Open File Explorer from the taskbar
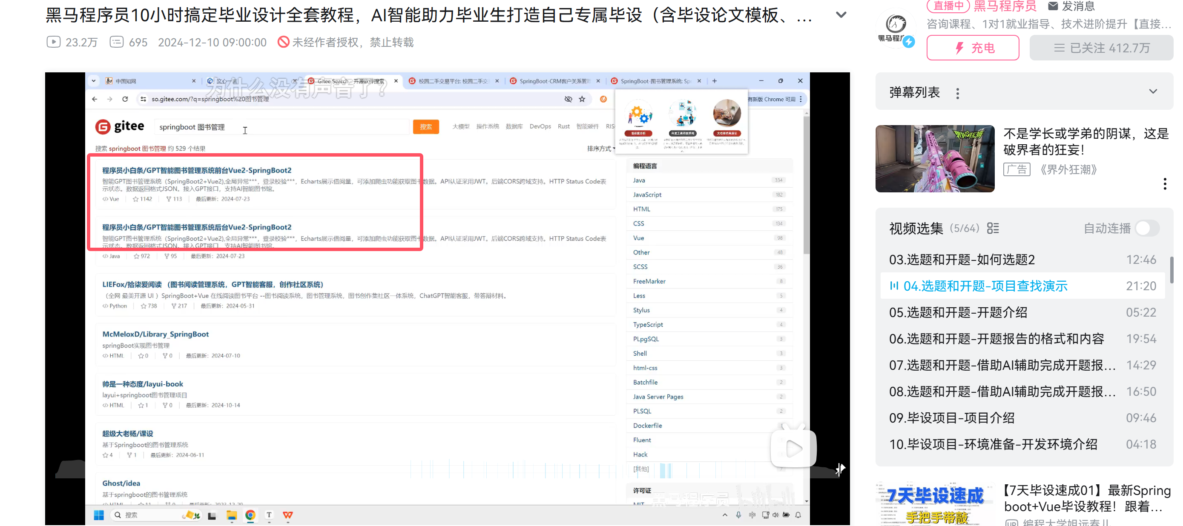Screen dimensions: 1183x526 click(232, 515)
